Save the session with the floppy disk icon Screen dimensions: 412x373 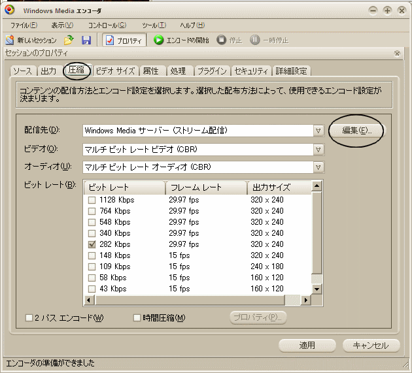pos(86,40)
